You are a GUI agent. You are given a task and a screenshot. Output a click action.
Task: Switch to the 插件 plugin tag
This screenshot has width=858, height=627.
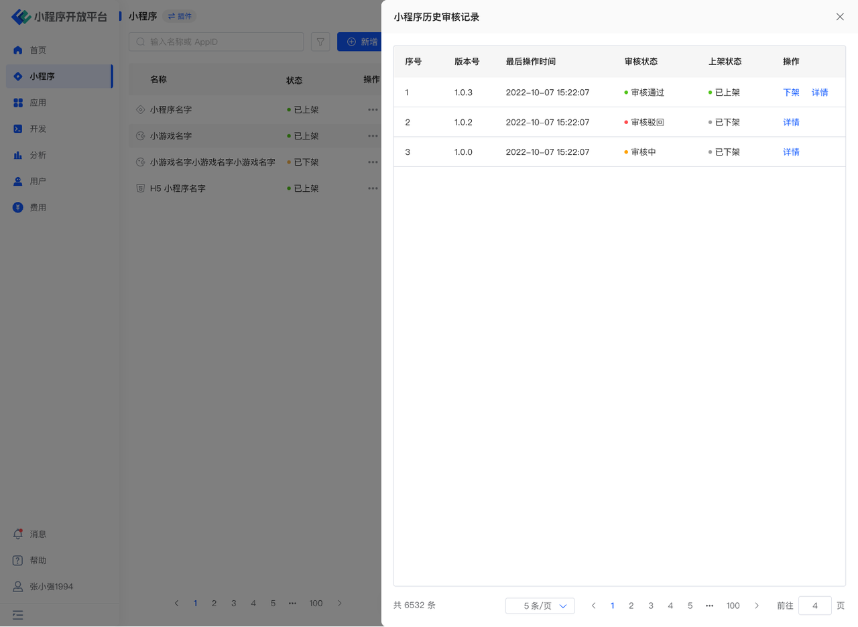click(180, 16)
